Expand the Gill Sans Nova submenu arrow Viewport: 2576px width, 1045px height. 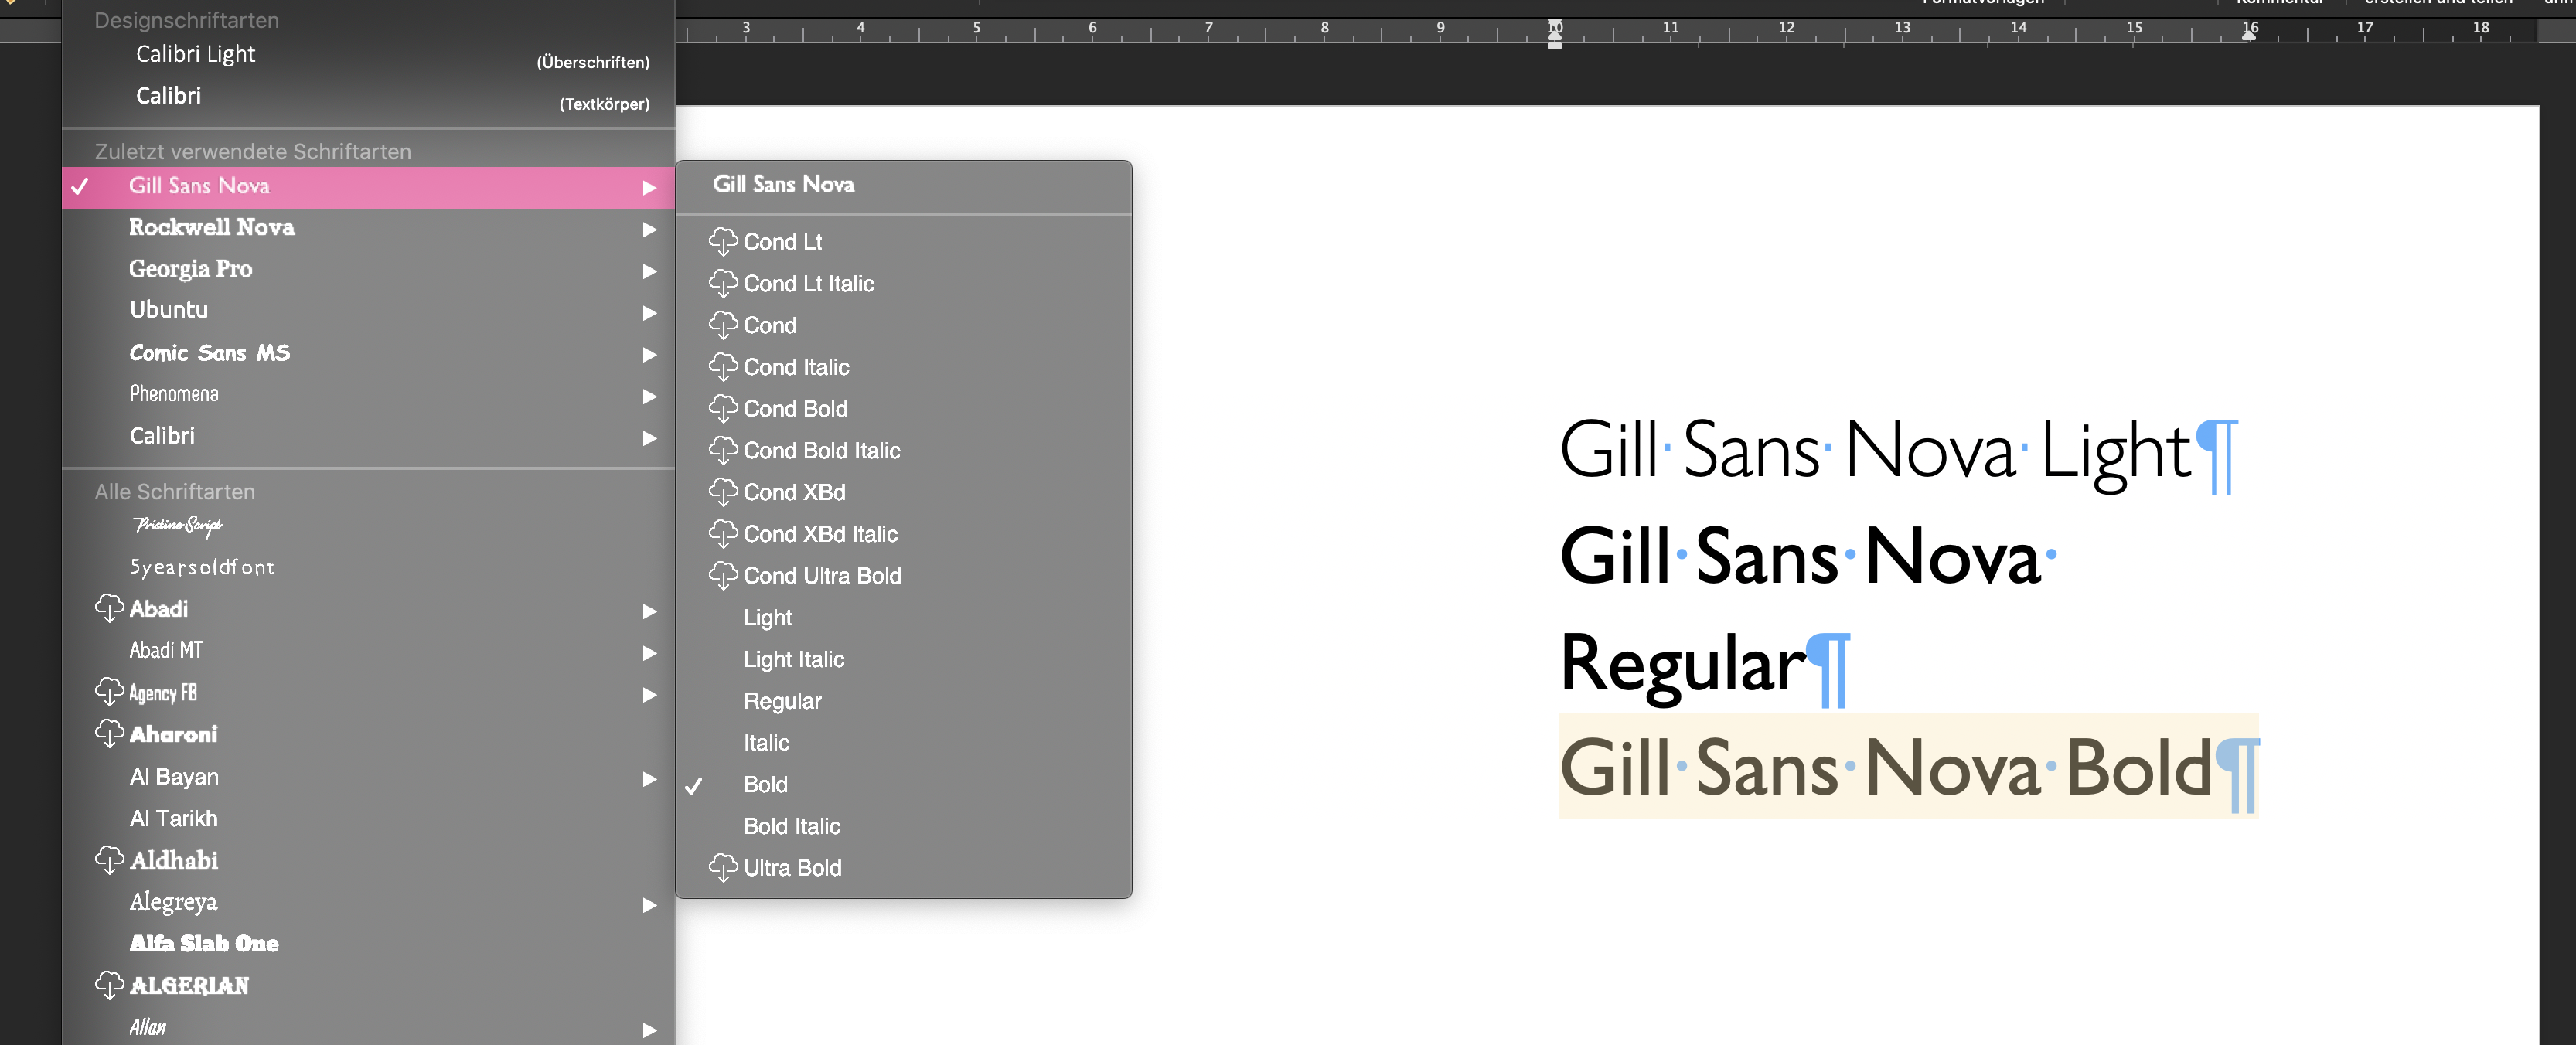pyautogui.click(x=650, y=187)
